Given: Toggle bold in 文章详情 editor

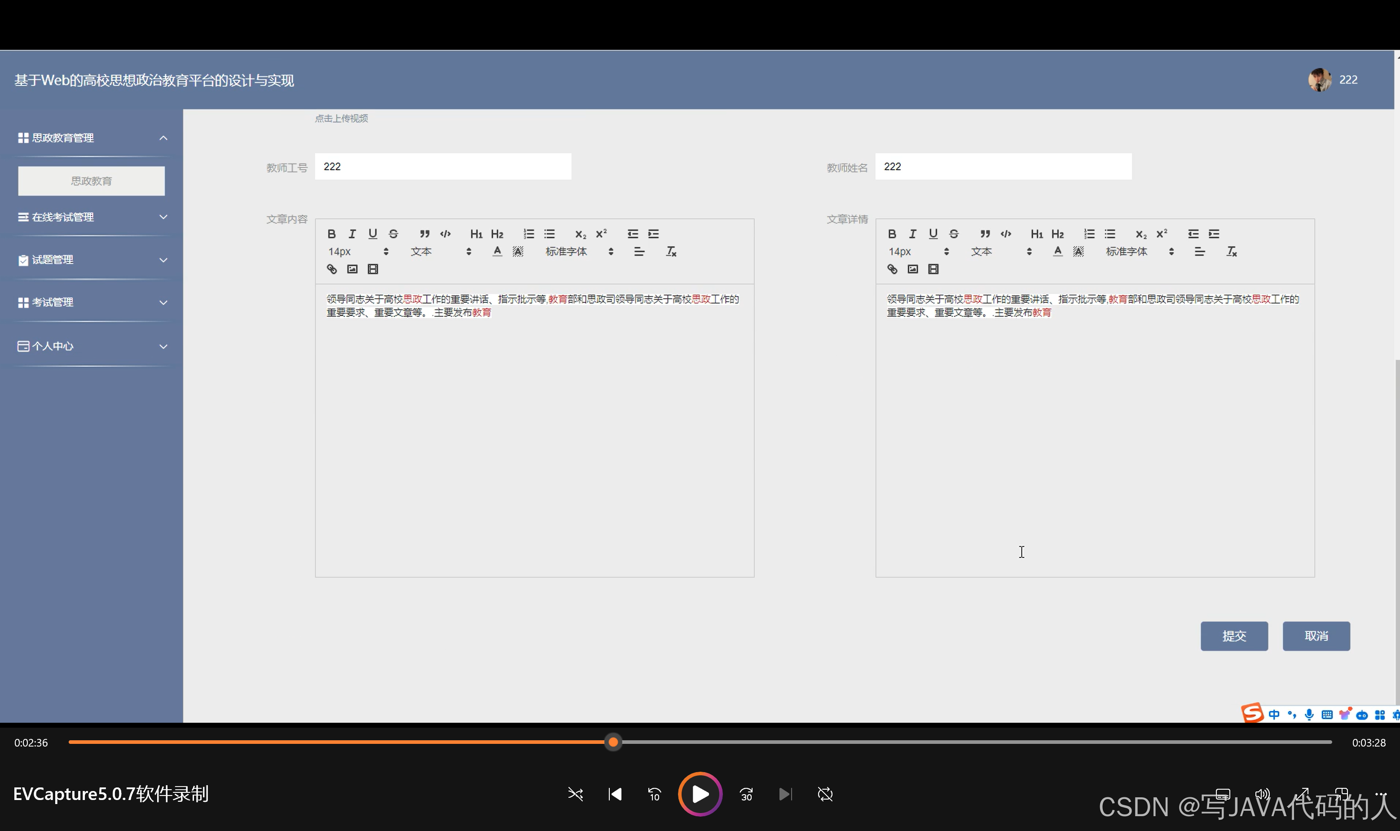Looking at the screenshot, I should coord(892,234).
